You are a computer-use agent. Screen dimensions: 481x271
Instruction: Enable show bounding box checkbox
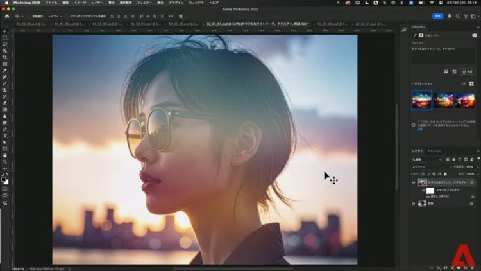pos(66,16)
